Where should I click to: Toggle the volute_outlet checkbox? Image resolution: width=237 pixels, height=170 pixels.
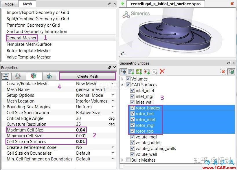tap(133, 142)
